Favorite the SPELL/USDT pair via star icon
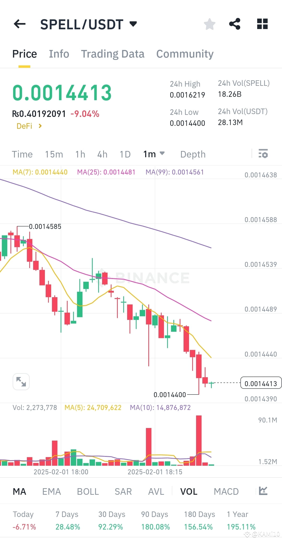The width and height of the screenshot is (282, 540). (209, 24)
